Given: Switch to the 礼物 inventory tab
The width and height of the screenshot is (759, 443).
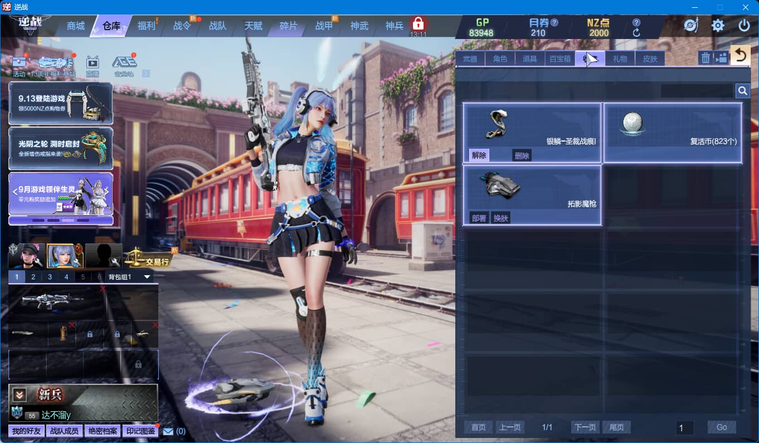Looking at the screenshot, I should point(620,59).
